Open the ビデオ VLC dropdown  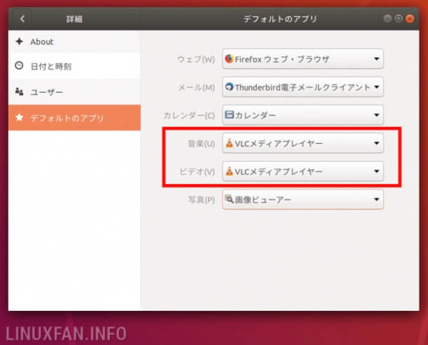click(x=302, y=171)
